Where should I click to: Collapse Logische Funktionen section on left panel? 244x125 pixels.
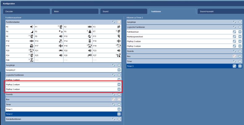(59, 75)
